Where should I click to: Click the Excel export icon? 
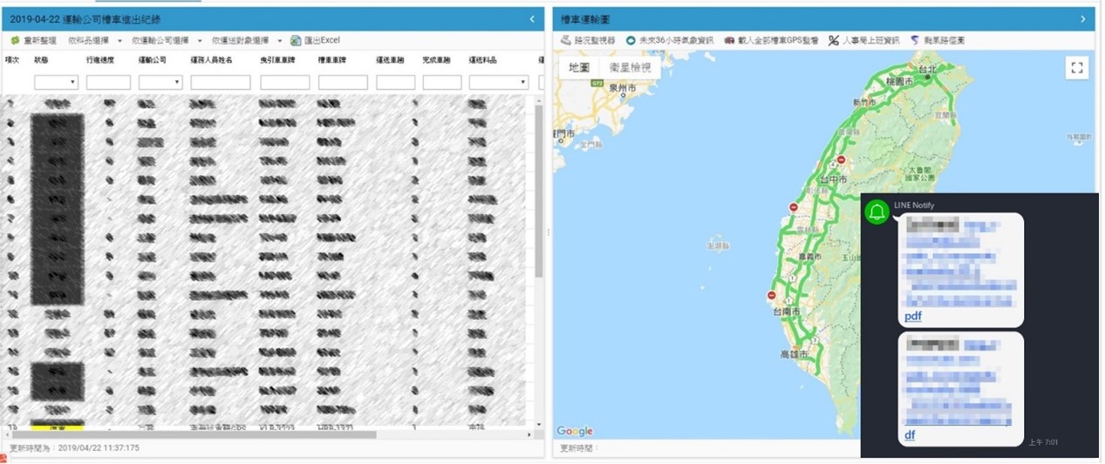point(296,40)
